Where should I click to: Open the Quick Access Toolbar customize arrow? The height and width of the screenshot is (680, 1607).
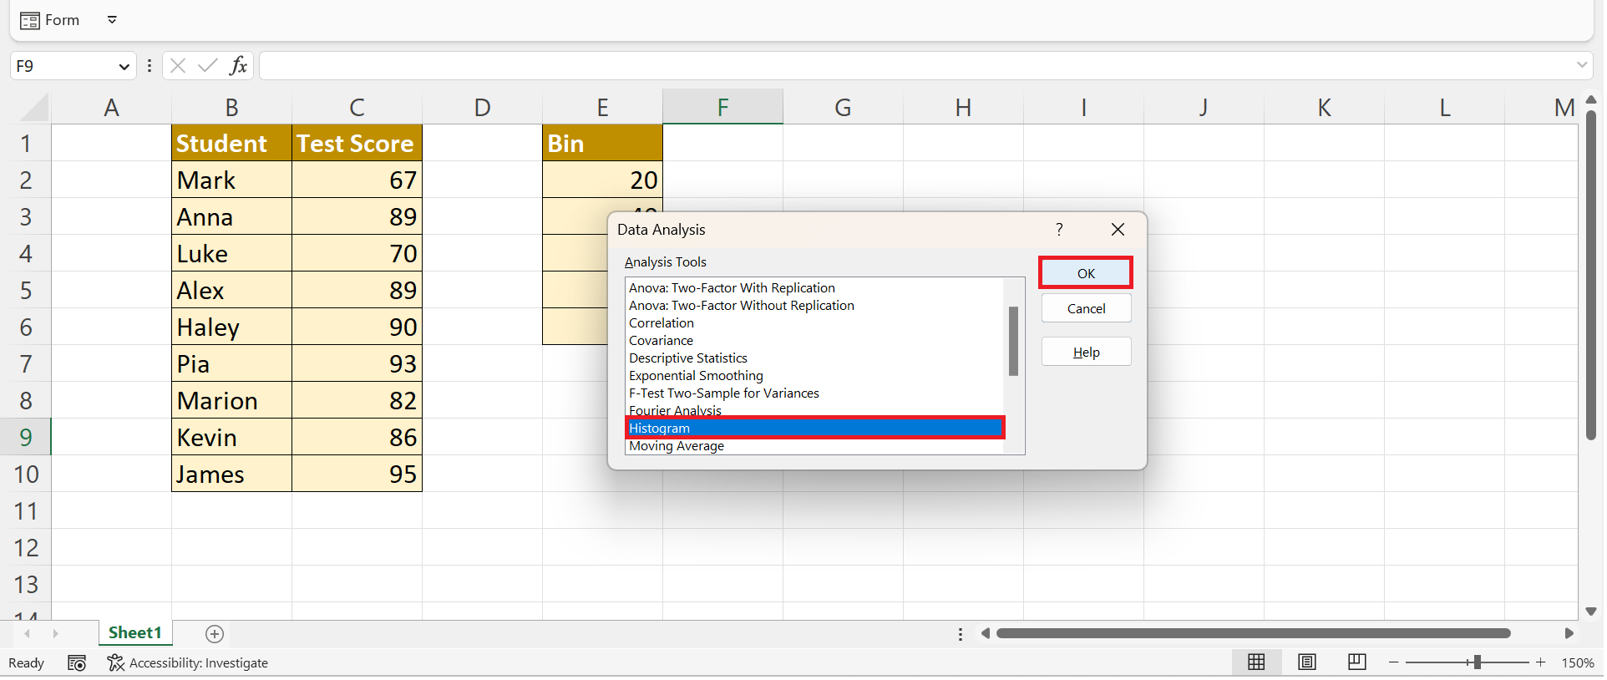coord(112,20)
